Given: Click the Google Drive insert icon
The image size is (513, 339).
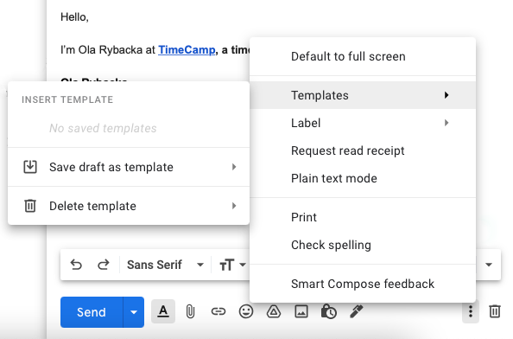Looking at the screenshot, I should click(274, 311).
